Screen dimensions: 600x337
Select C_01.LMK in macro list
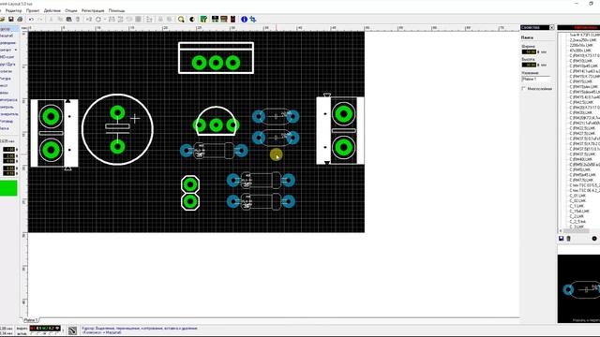click(x=577, y=196)
